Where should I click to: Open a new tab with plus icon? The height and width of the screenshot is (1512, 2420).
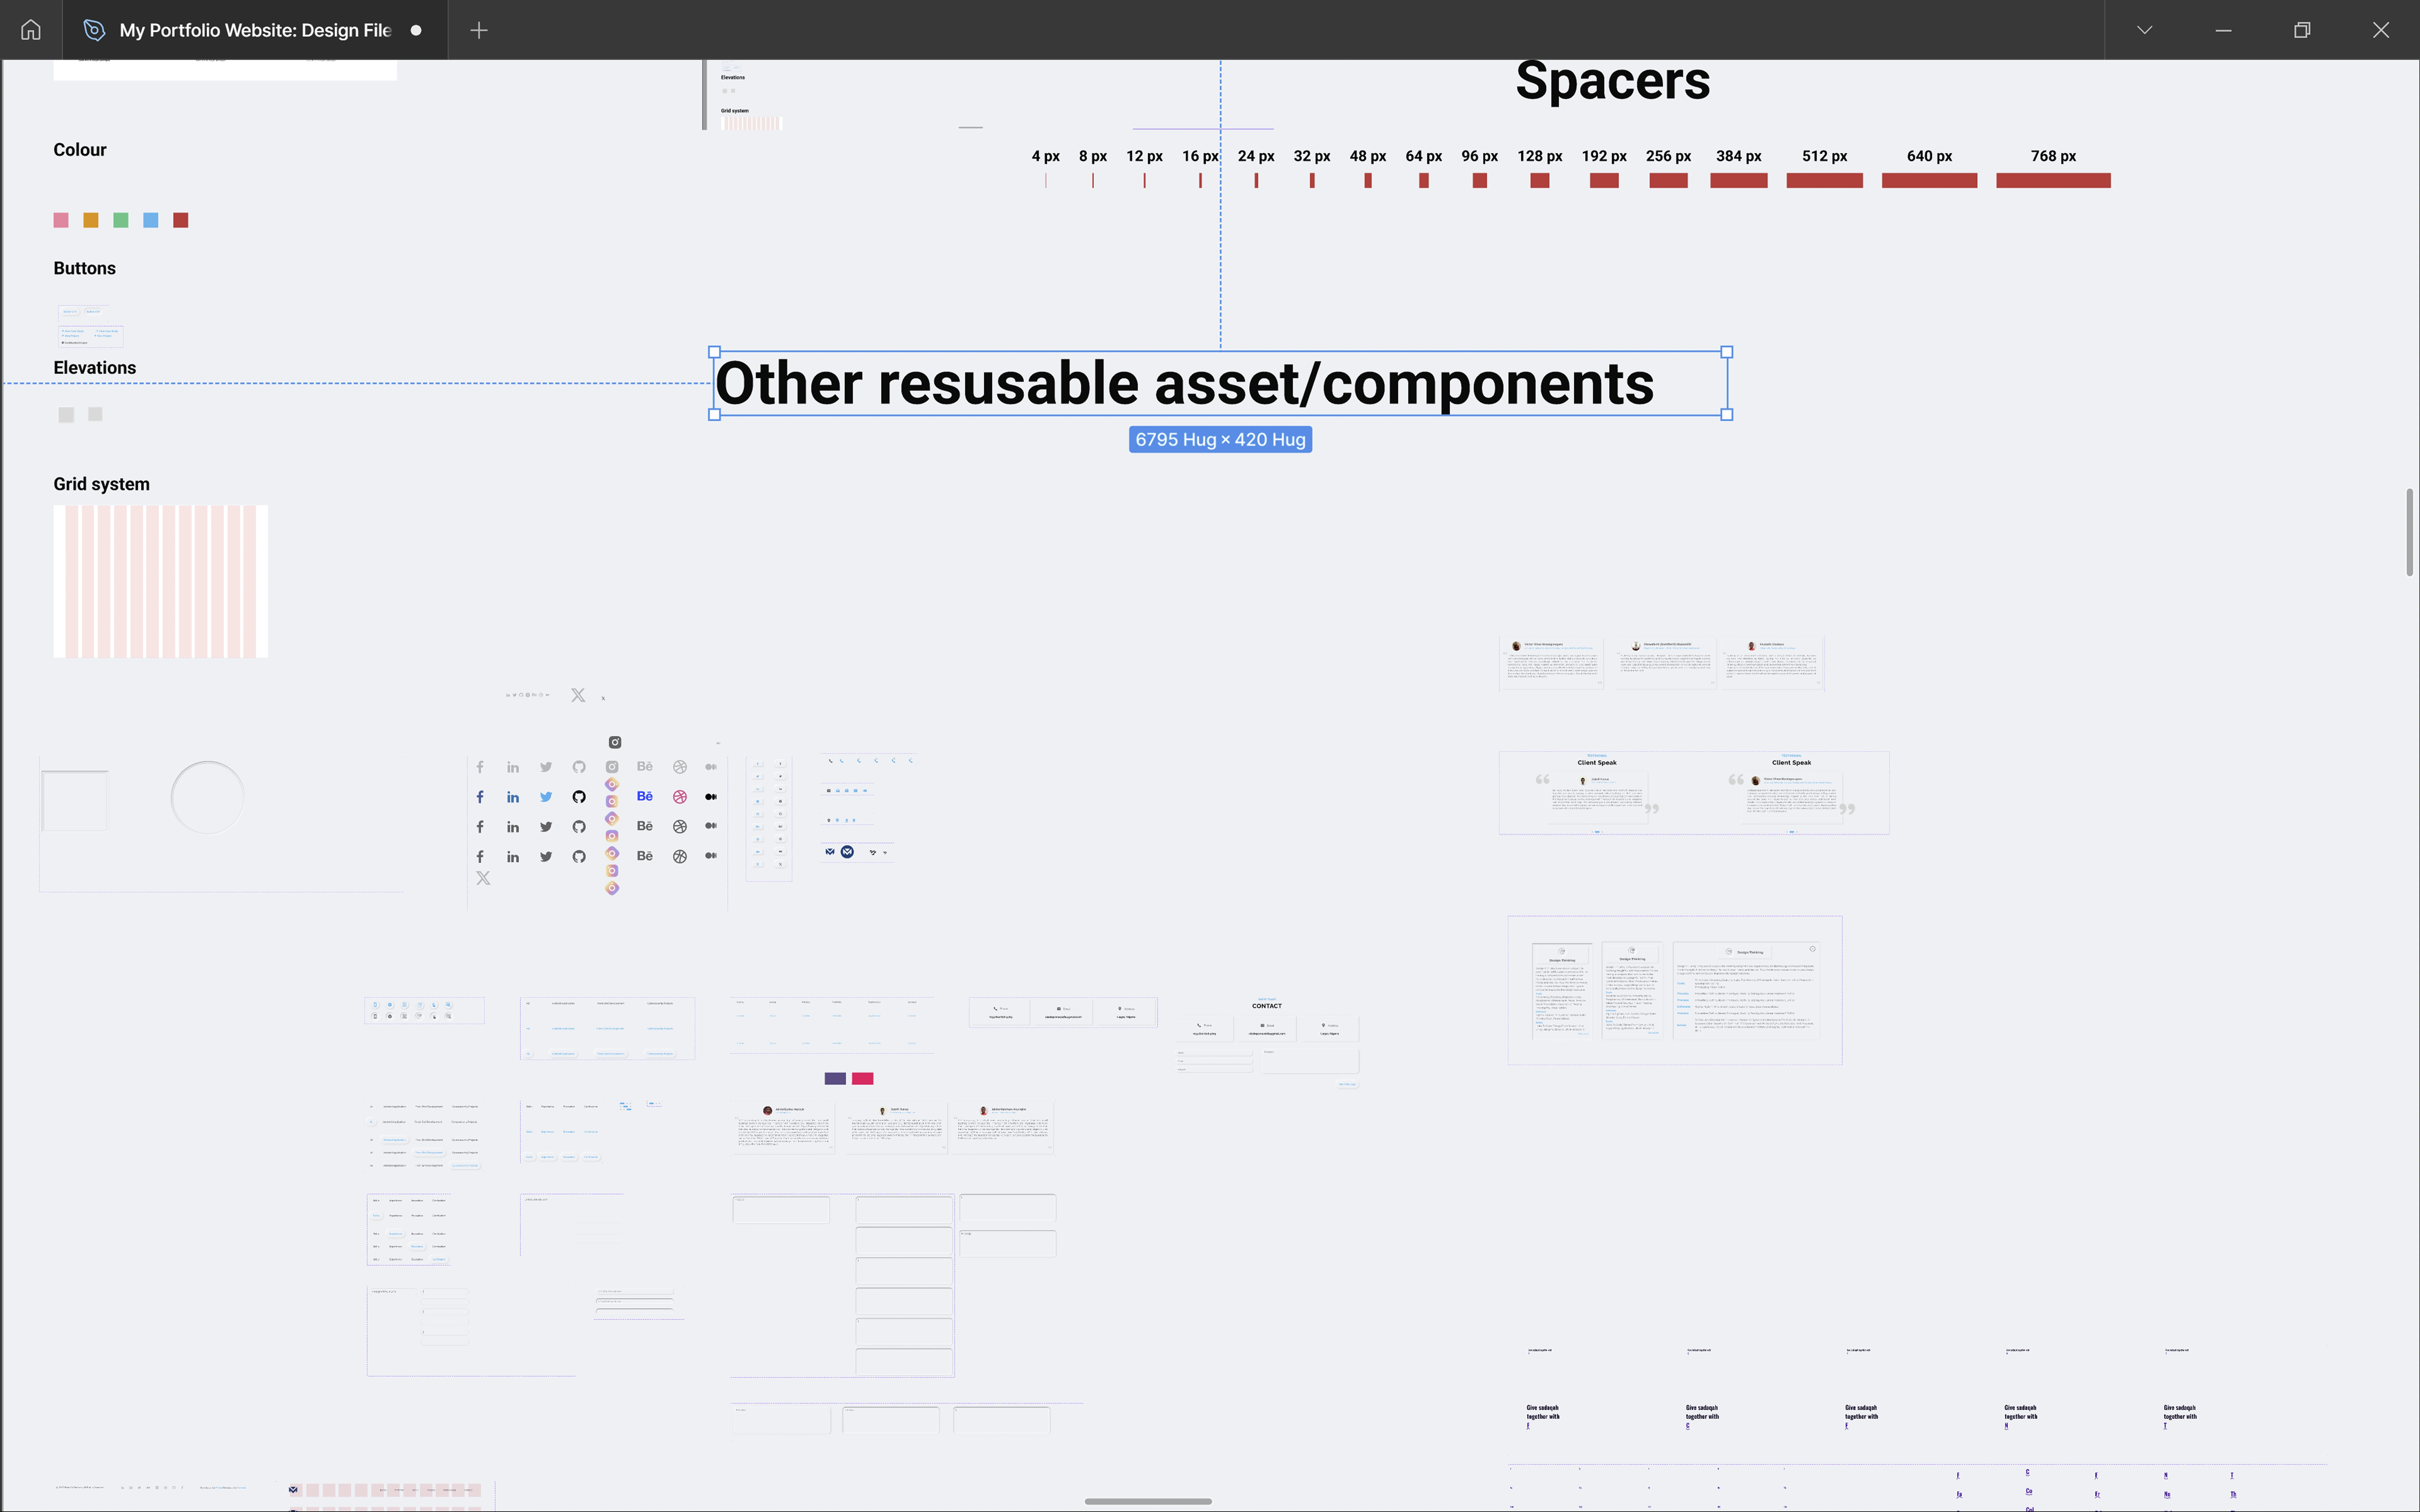(x=479, y=30)
